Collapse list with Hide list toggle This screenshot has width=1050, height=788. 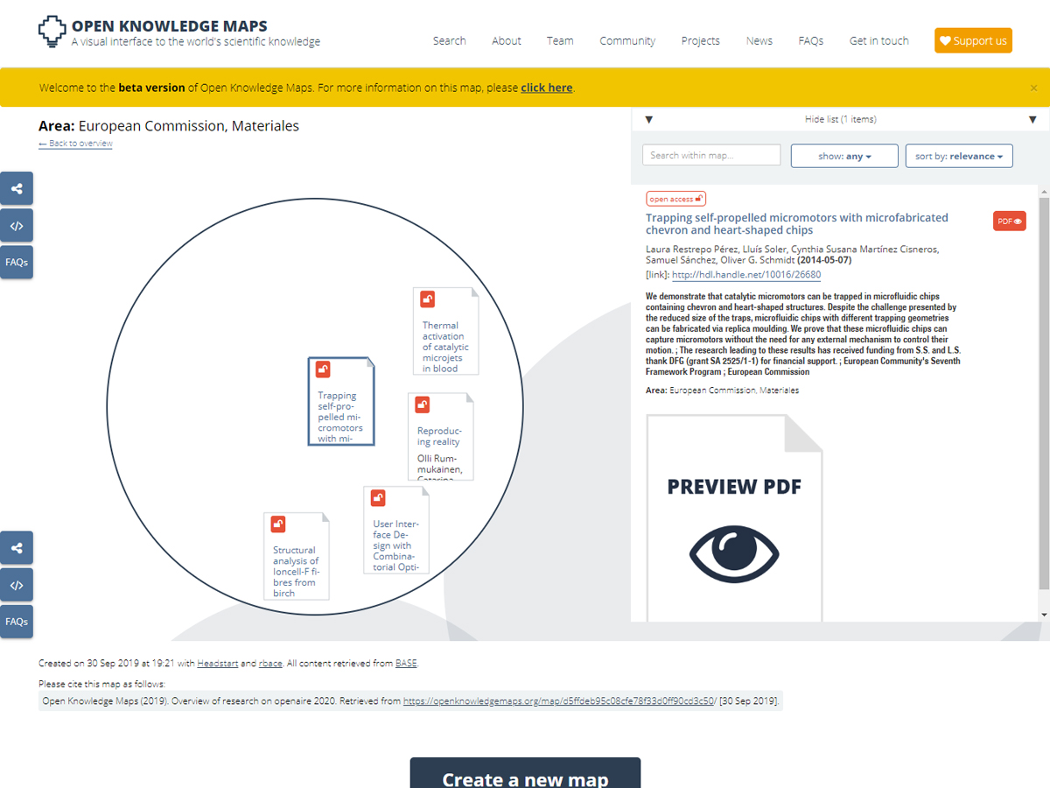click(x=840, y=119)
